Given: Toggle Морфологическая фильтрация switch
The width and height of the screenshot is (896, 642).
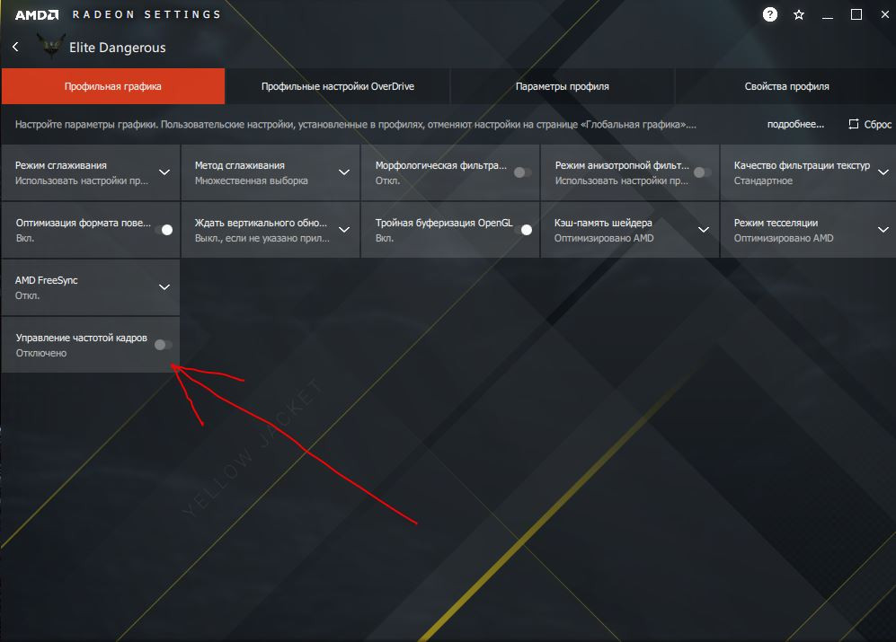Looking at the screenshot, I should point(522,171).
